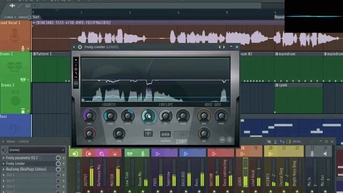Open the Mixer - LEADS menu arrow
This screenshot has height=193, width=343.
3,142
